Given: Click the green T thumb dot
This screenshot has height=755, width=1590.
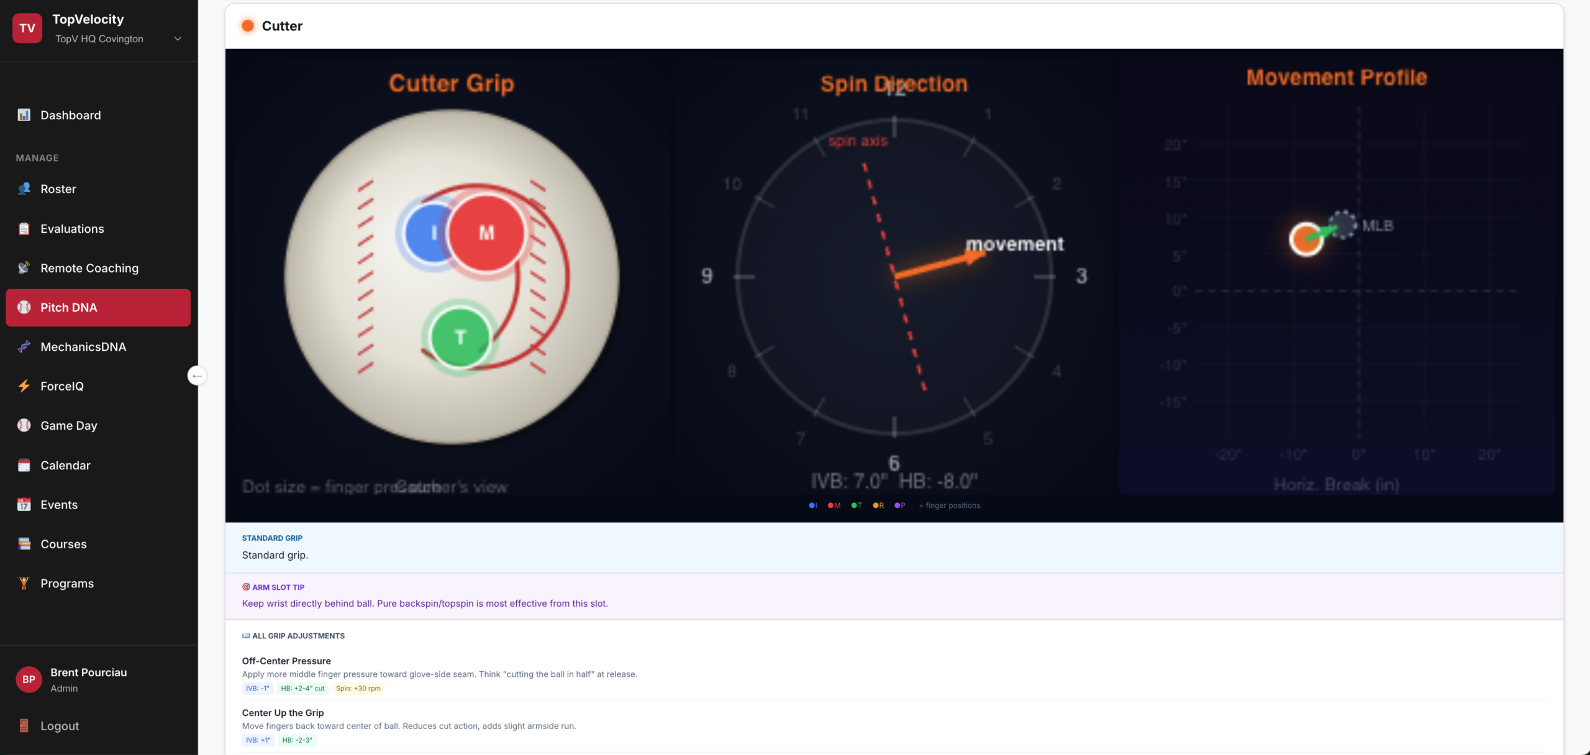Looking at the screenshot, I should 460,338.
